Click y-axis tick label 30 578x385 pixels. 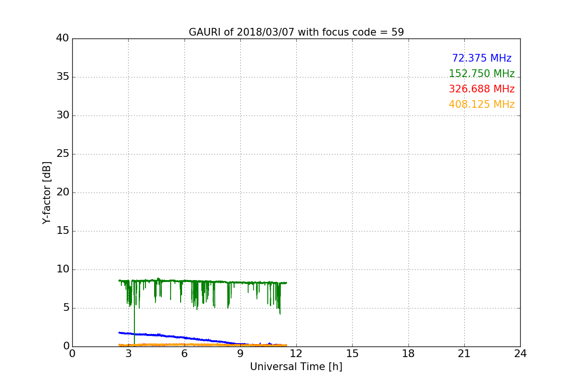pos(63,115)
